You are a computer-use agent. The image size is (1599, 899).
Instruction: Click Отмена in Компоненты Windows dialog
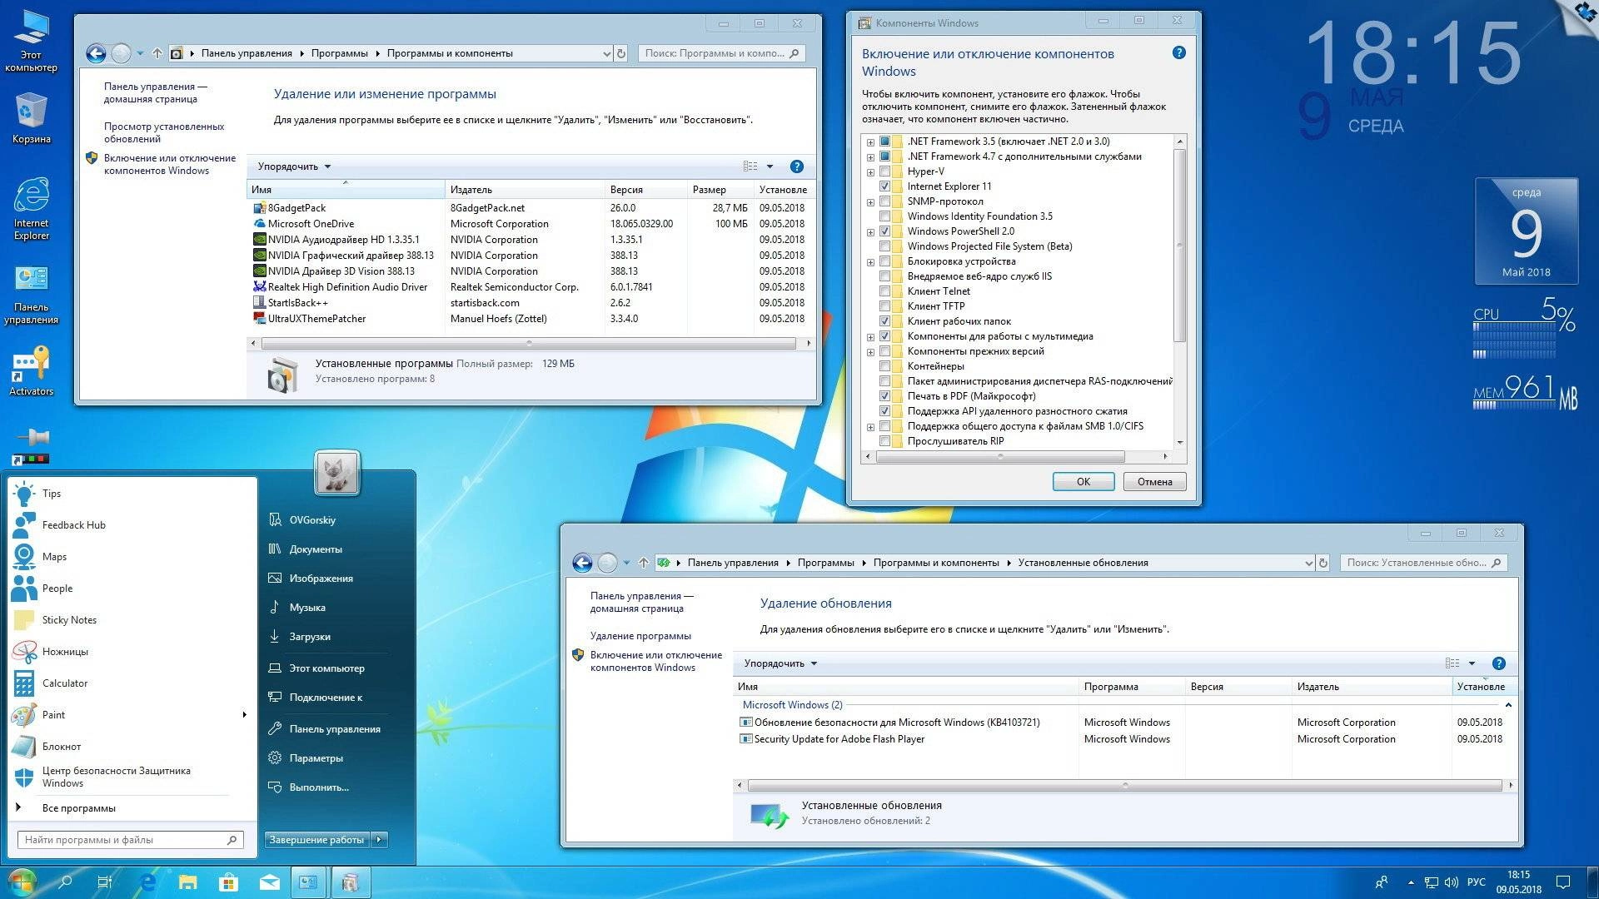[1154, 482]
